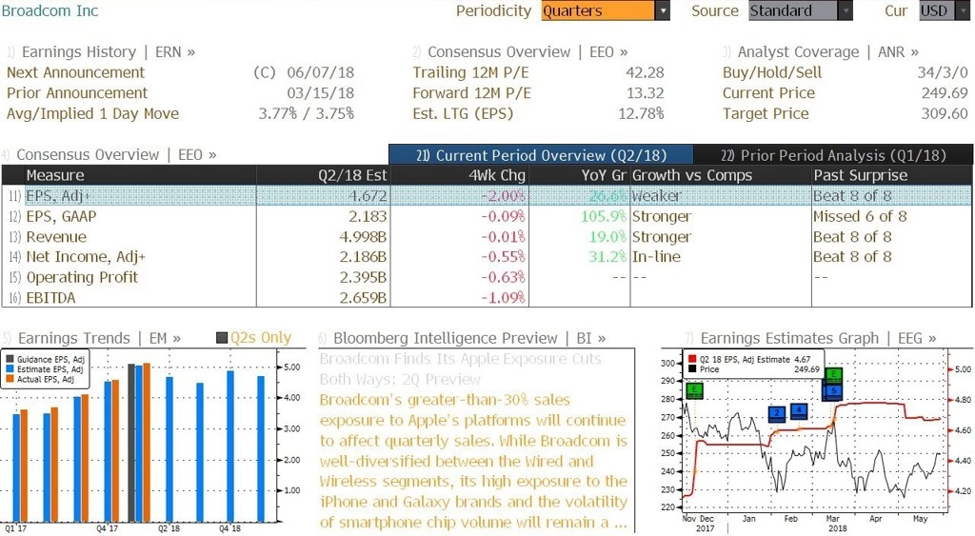Click Target Price value 309.60
The height and width of the screenshot is (536, 975).
pos(945,113)
